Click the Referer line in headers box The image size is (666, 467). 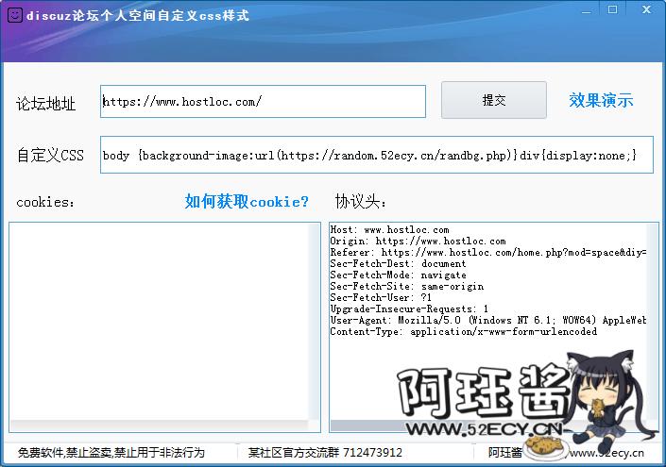click(x=487, y=254)
